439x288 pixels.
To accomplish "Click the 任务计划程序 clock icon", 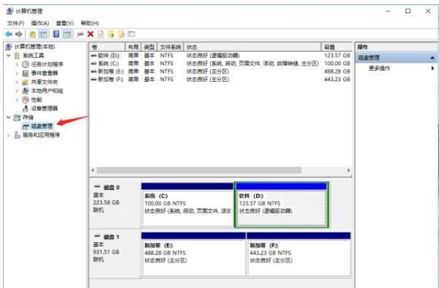I will (26, 64).
